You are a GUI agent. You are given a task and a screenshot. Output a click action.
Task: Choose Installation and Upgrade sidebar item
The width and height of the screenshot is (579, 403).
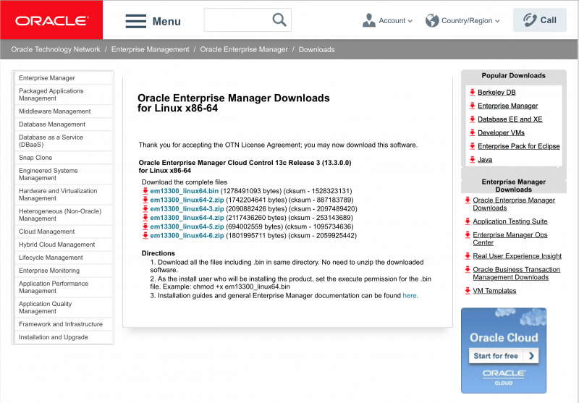pos(54,337)
